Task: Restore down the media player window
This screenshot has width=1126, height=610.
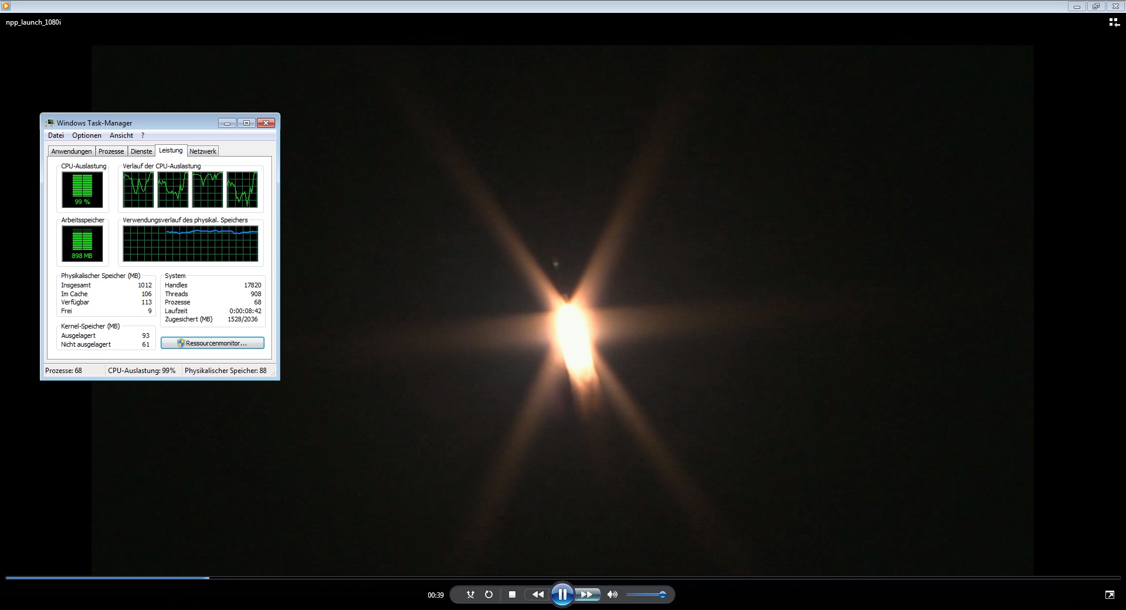Action: pos(1096,6)
